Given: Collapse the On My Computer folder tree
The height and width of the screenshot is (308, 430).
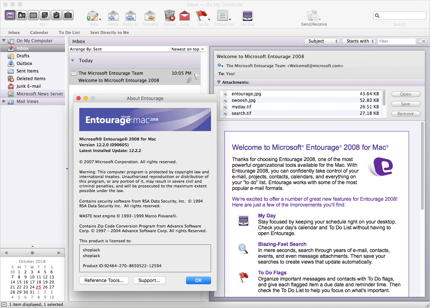Looking at the screenshot, I should 4,40.
